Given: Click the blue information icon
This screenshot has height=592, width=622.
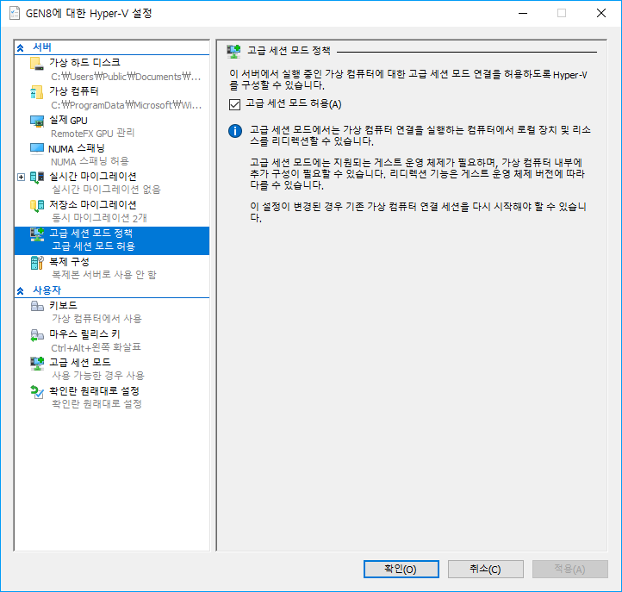Looking at the screenshot, I should coord(235,130).
